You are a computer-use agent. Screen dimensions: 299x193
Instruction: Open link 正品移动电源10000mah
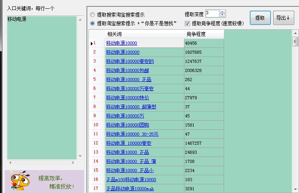[130, 189]
